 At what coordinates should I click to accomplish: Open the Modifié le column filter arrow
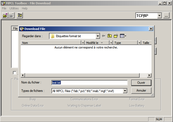point(111,43)
